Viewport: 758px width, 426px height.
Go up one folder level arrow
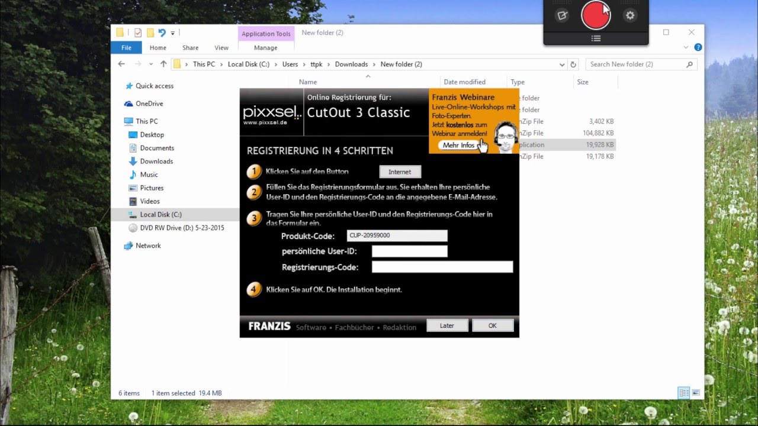pos(163,64)
